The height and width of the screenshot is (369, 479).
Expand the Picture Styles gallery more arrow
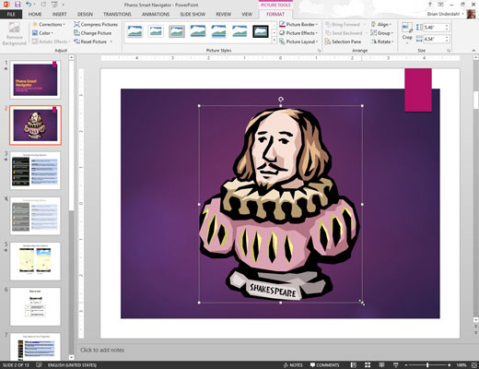pos(275,41)
